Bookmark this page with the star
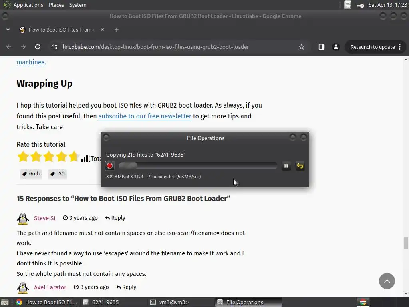The height and width of the screenshot is (307, 409). [x=302, y=47]
